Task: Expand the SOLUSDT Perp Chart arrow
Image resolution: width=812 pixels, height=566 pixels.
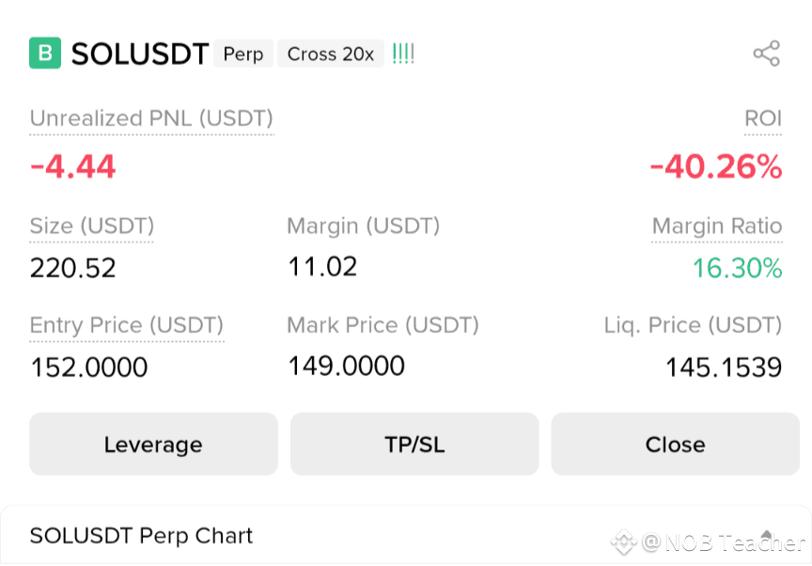Action: [x=767, y=536]
